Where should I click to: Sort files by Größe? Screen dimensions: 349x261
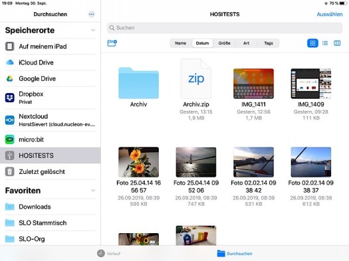point(224,43)
